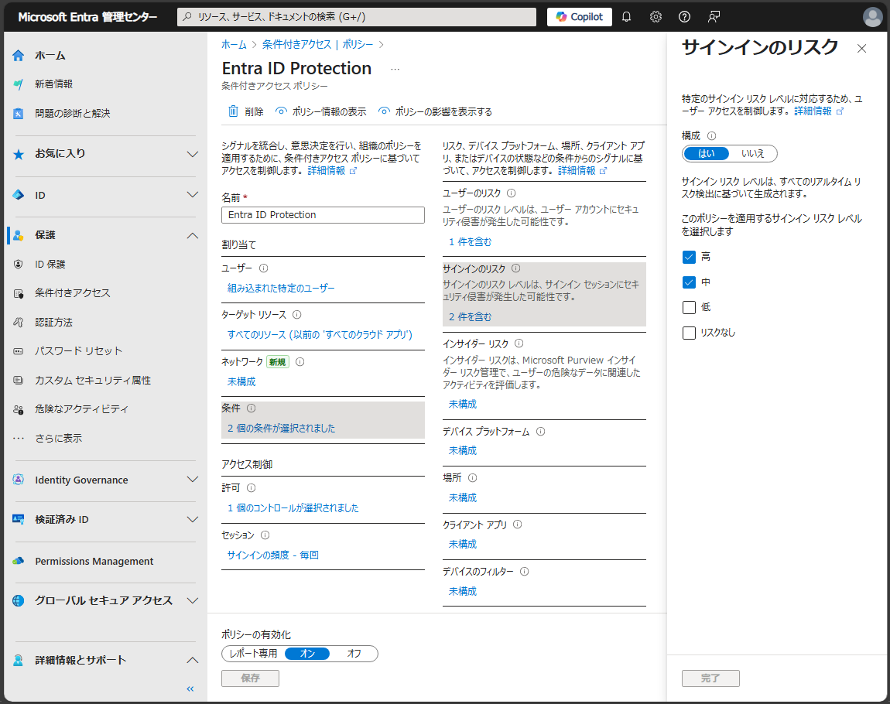Uncheck the 中 risk level checkbox
This screenshot has height=704, width=890.
click(689, 282)
